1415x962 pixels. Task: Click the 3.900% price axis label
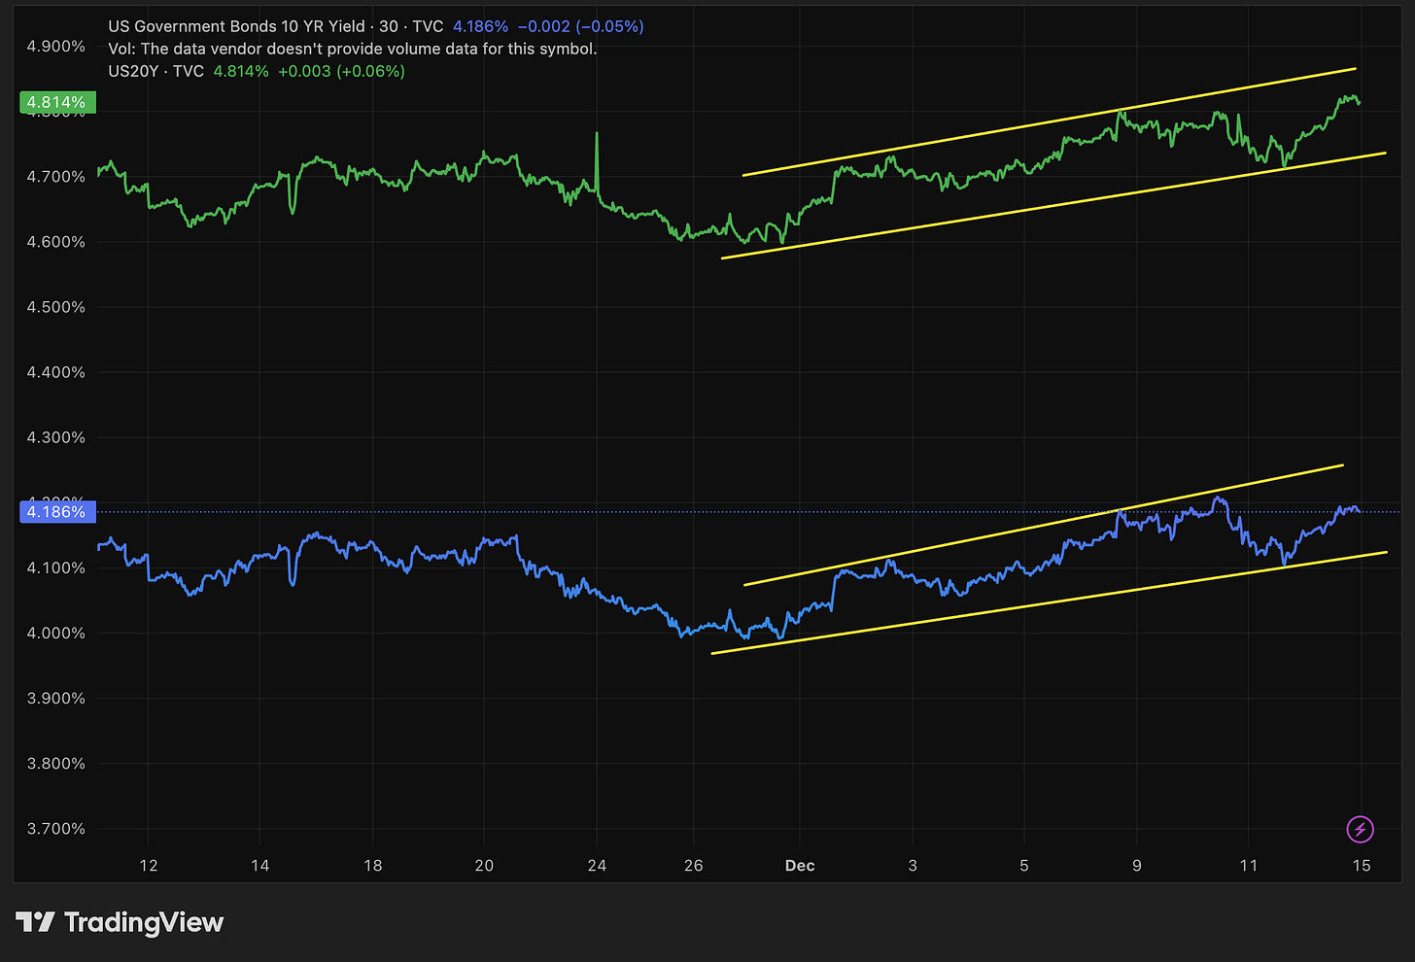point(55,698)
